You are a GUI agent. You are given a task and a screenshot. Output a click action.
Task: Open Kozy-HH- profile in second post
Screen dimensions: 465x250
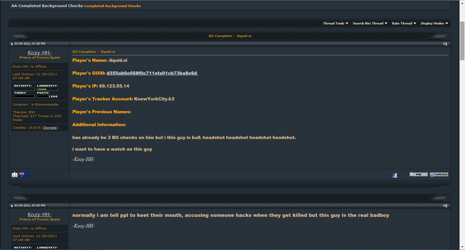tap(40, 215)
